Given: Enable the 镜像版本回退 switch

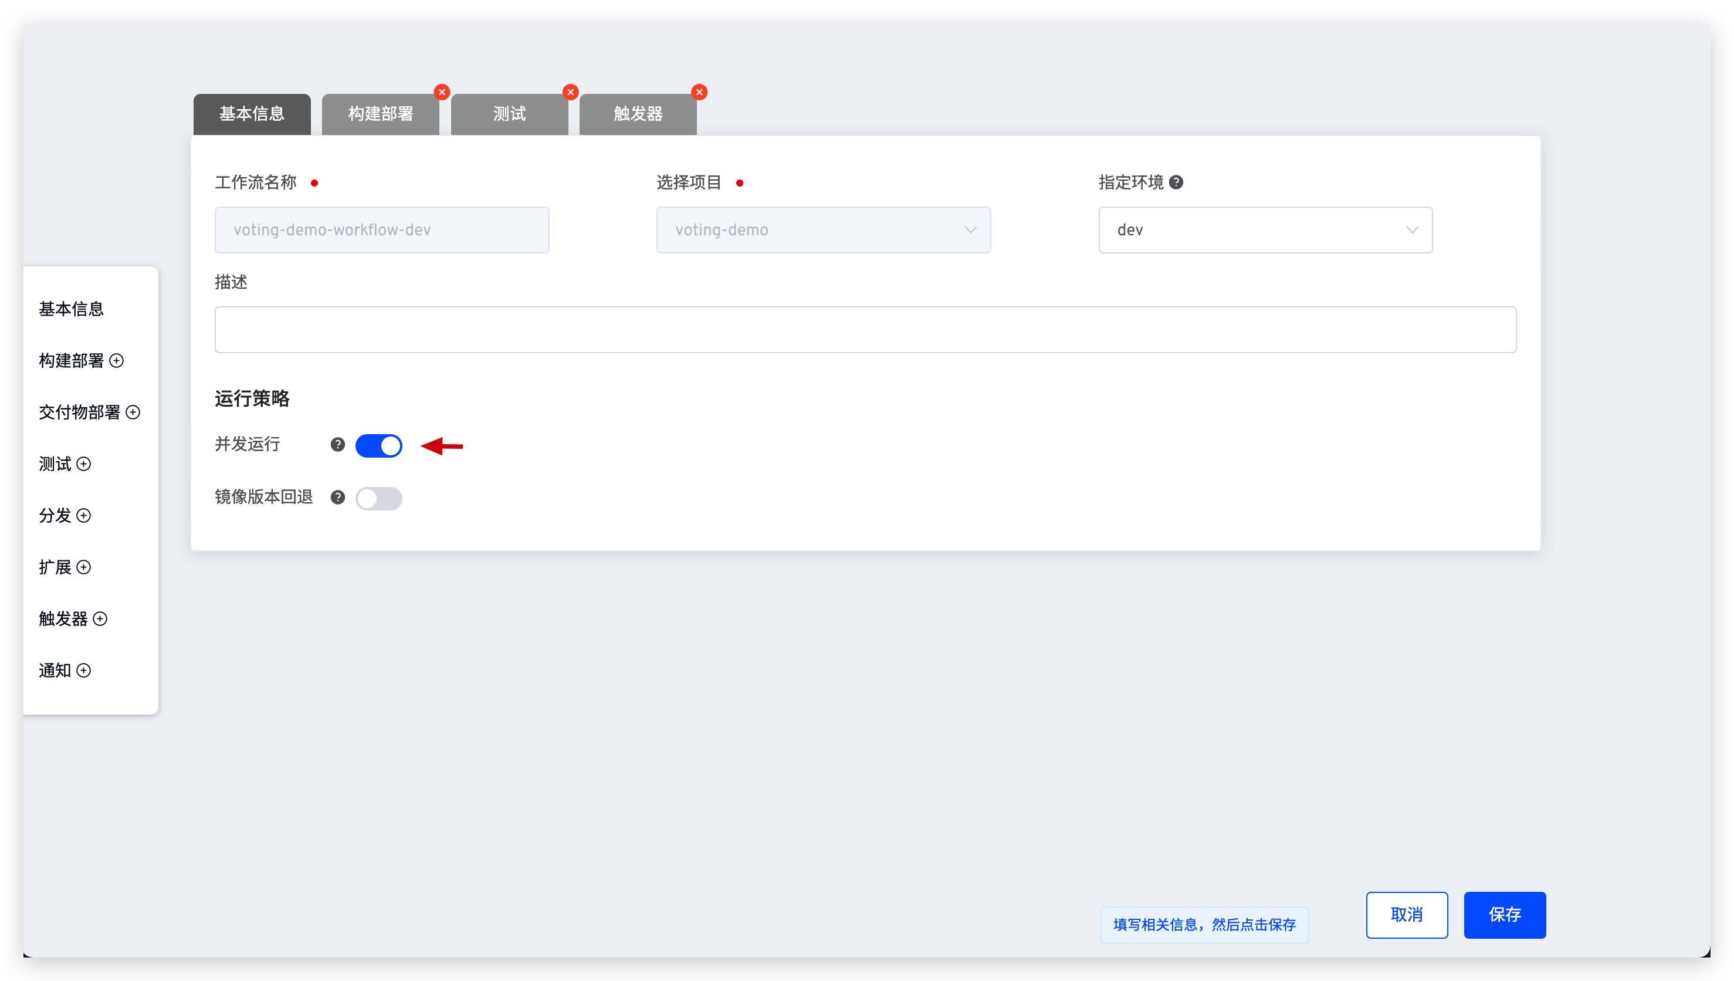Looking at the screenshot, I should [x=378, y=499].
